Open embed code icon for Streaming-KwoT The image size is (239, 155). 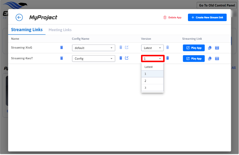pyautogui.click(x=217, y=58)
